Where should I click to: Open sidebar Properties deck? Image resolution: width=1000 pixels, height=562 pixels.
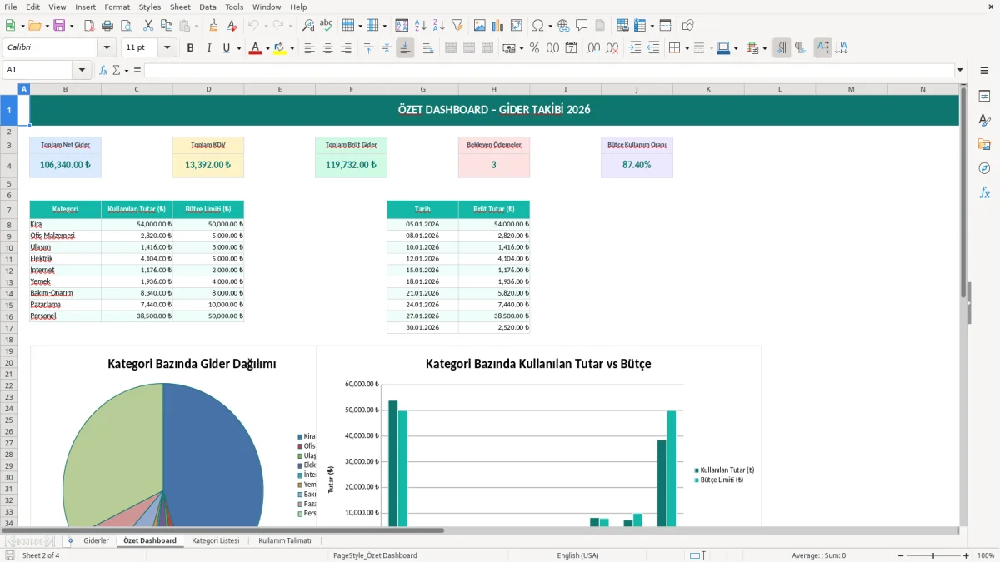tap(984, 97)
